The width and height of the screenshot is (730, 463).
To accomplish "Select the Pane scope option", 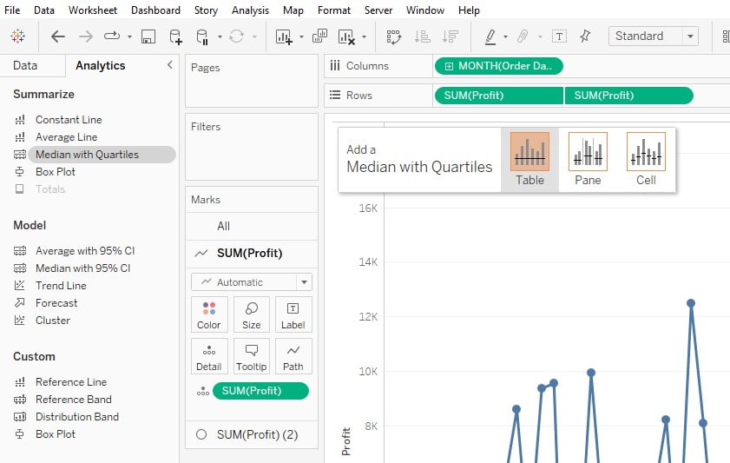I will 588,159.
